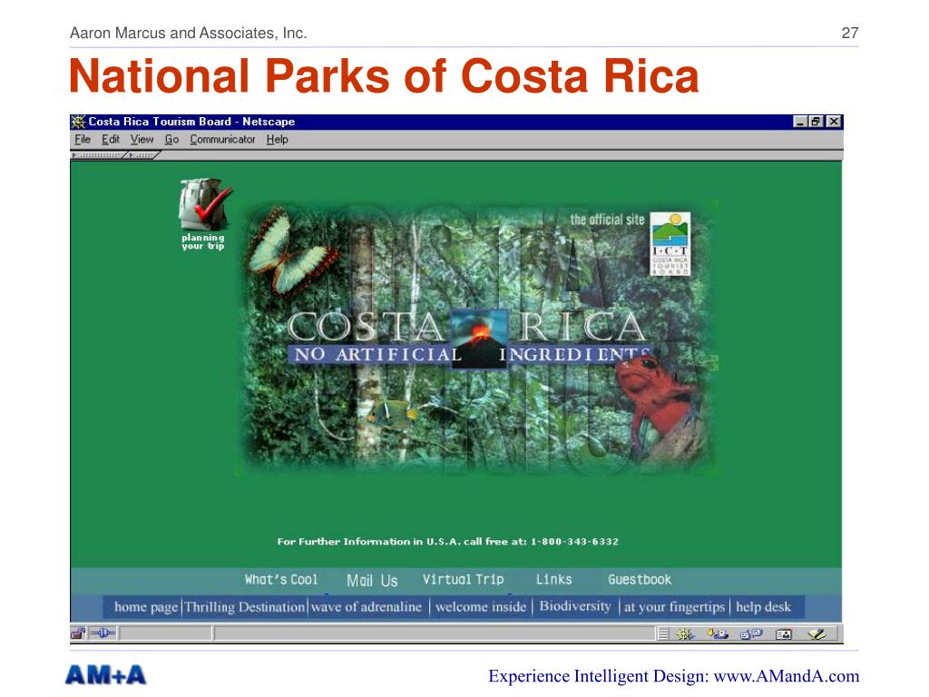Click the ICT tourist board logo

point(670,243)
